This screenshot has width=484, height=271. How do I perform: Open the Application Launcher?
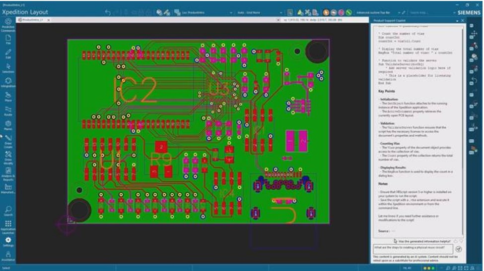[8, 226]
